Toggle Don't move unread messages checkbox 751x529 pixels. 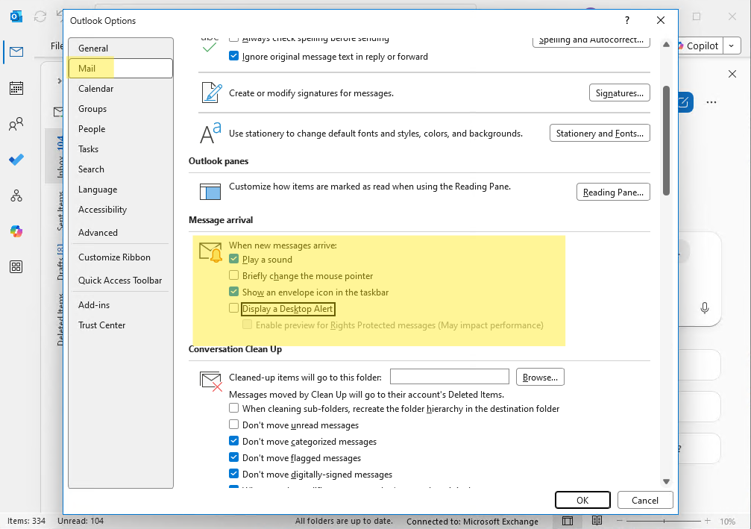coord(234,425)
